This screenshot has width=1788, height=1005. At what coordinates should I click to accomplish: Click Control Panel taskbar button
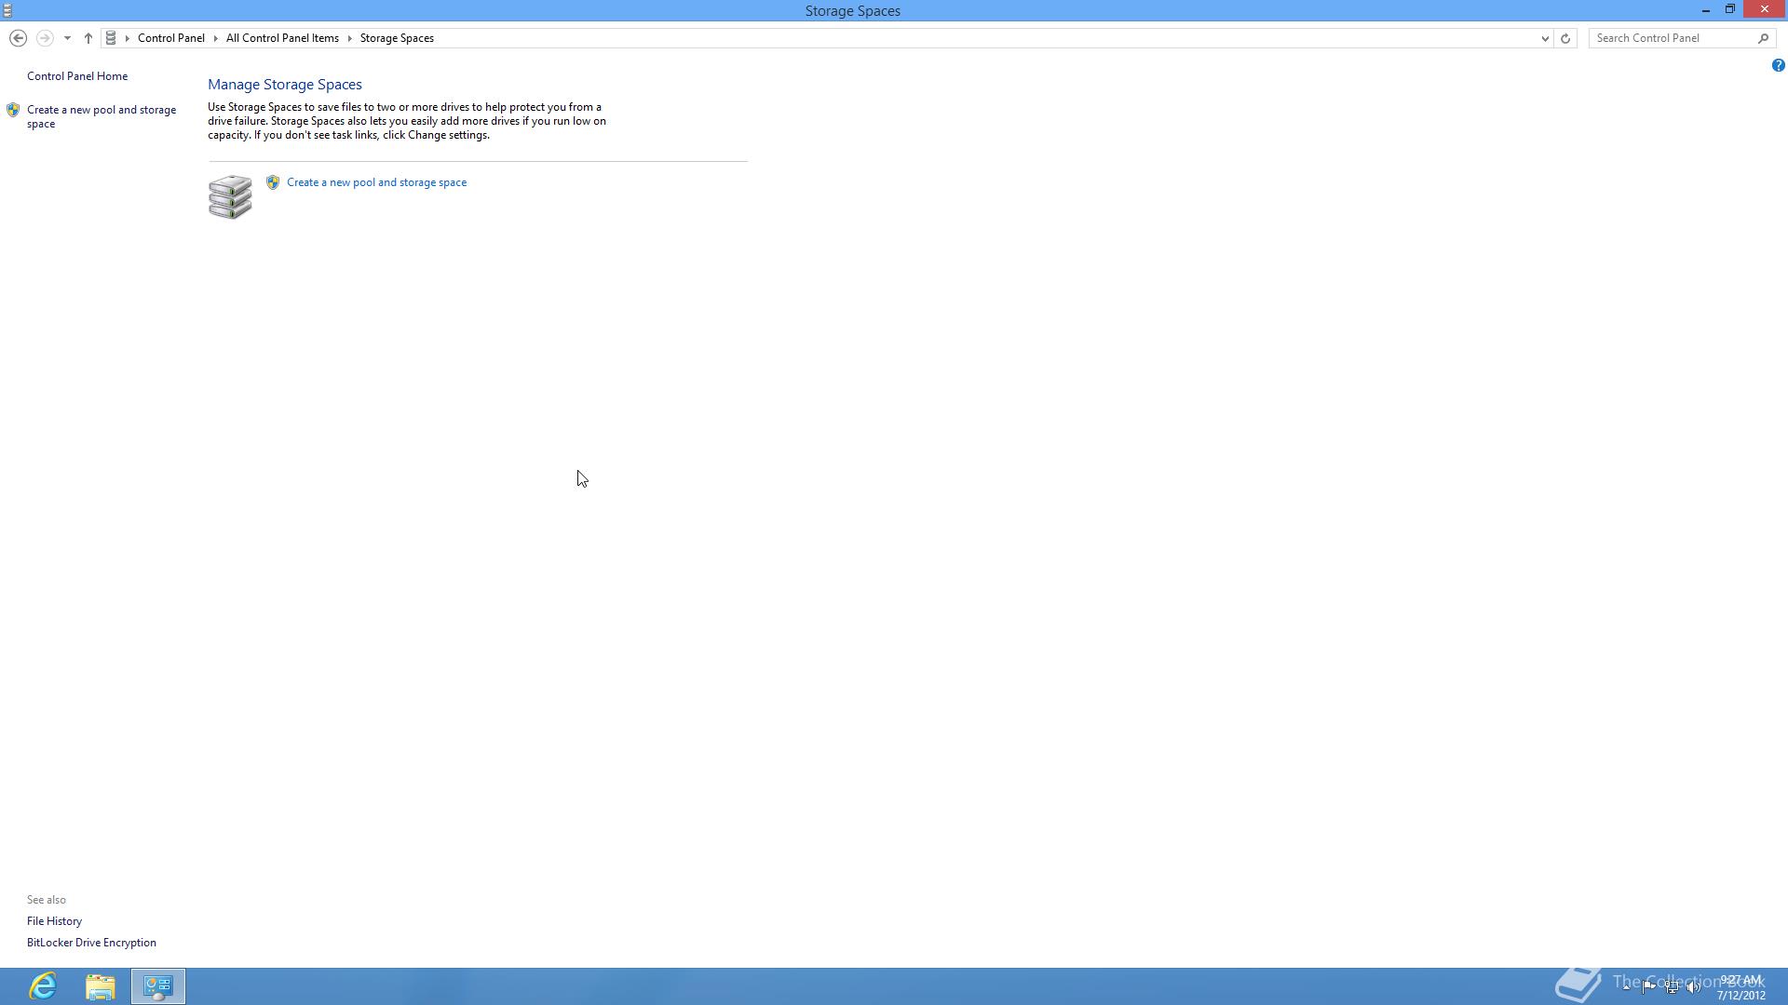point(158,986)
